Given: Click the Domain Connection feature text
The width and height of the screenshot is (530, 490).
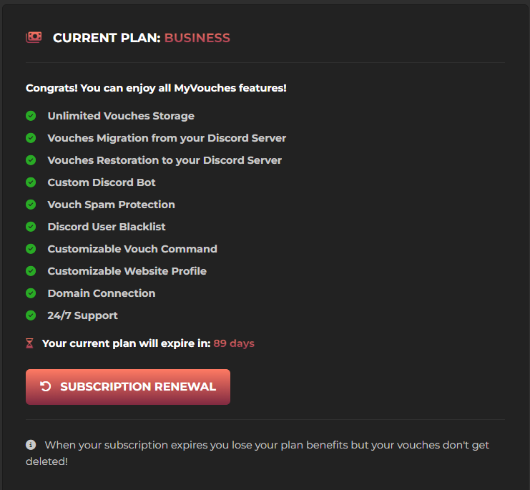Looking at the screenshot, I should [102, 293].
